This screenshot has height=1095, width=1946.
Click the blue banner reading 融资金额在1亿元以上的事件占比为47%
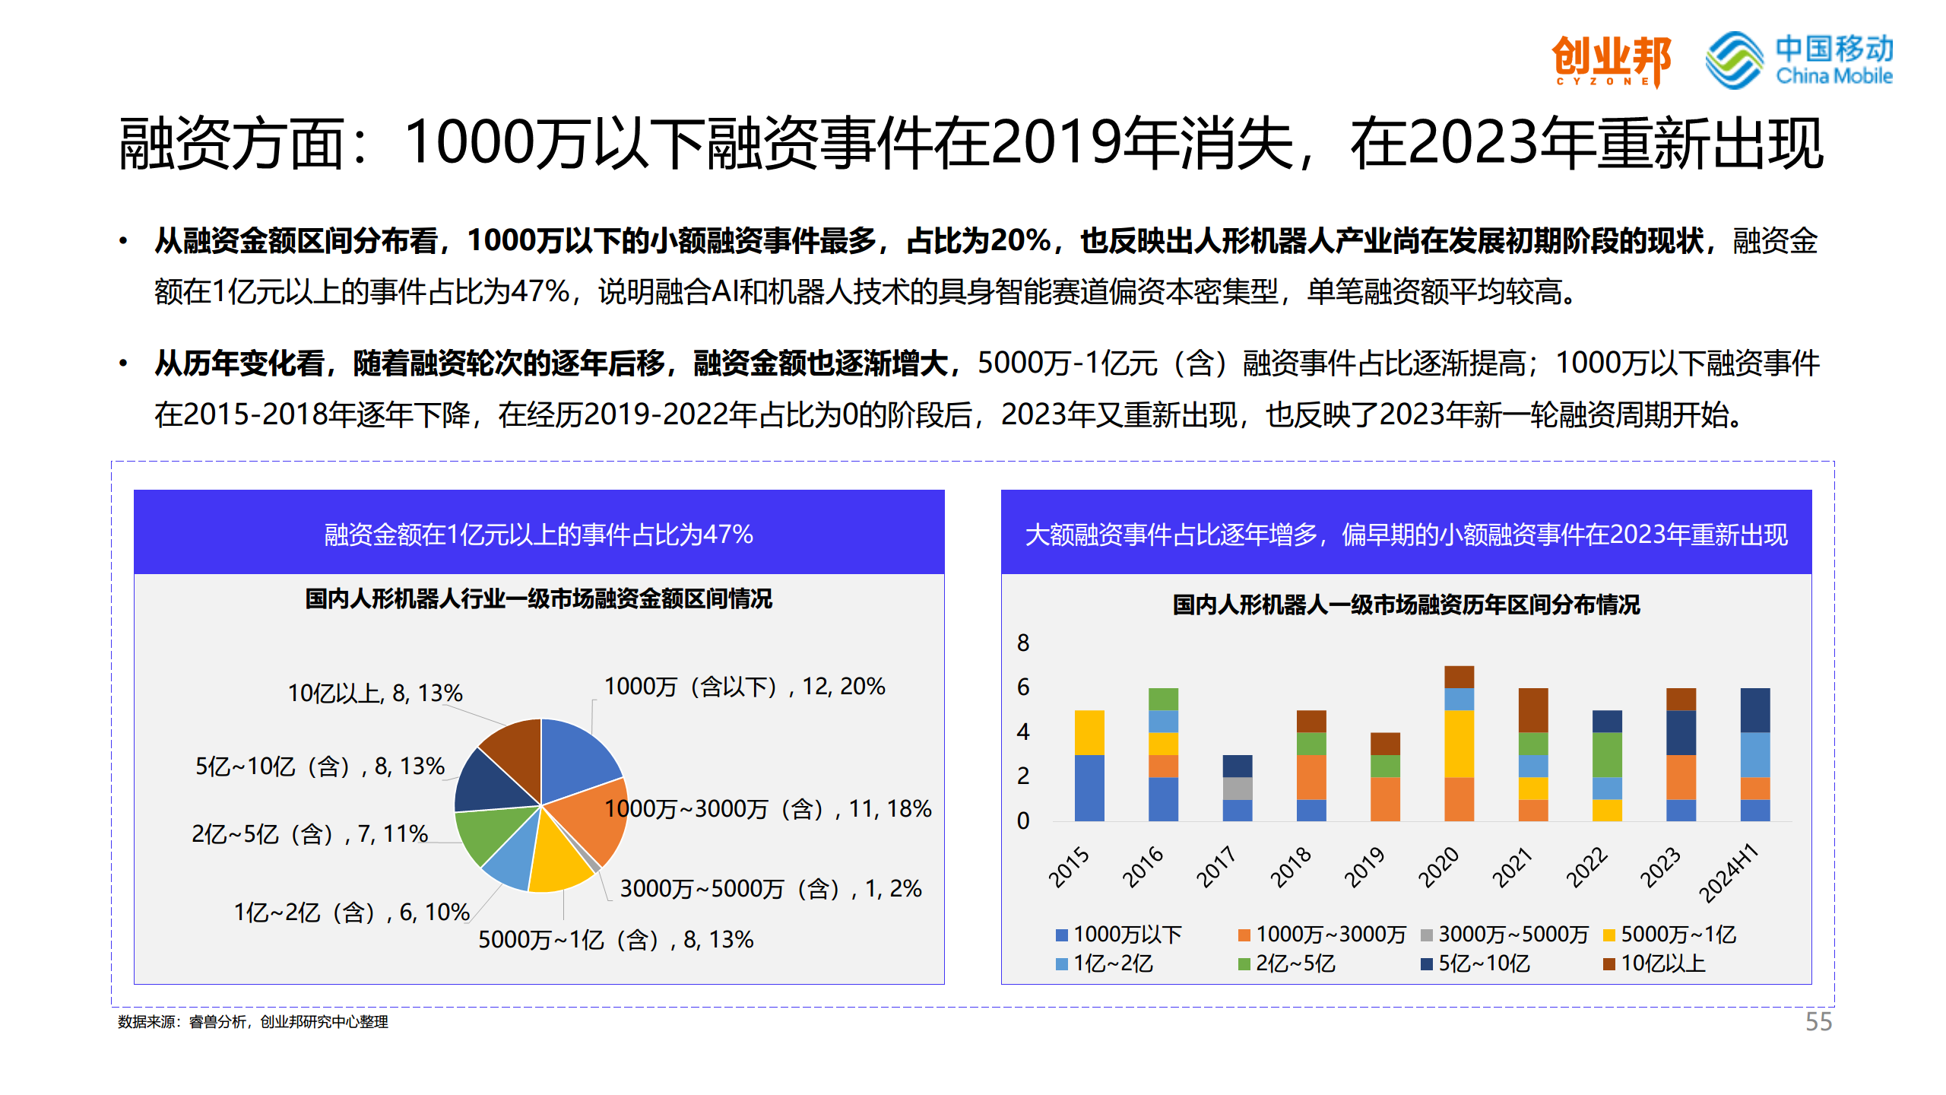(539, 532)
